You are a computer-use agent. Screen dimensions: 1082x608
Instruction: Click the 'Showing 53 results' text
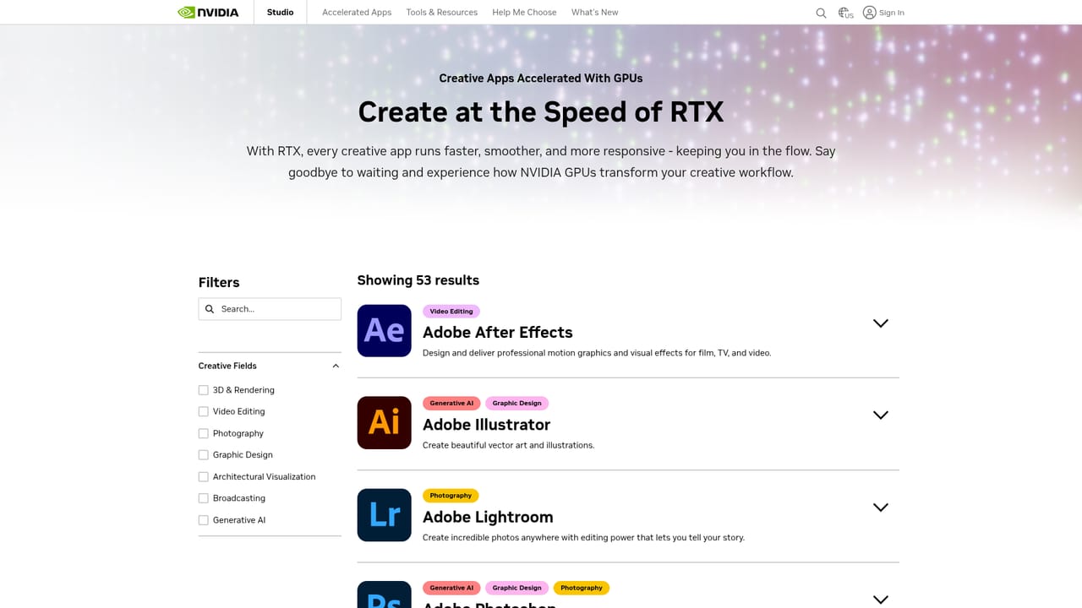[418, 280]
